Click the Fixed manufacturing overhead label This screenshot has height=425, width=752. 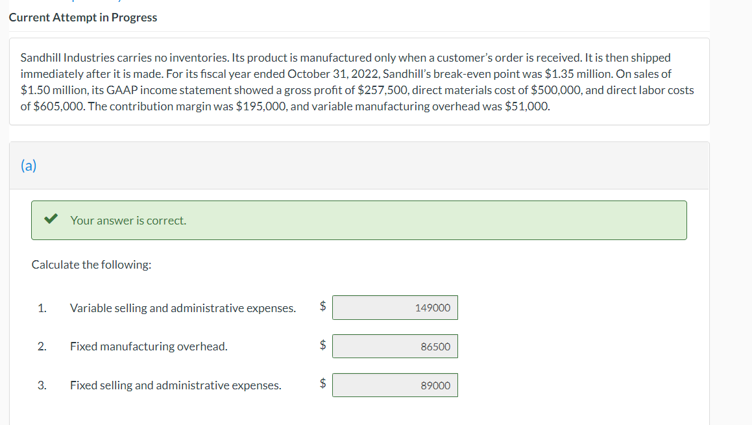[149, 346]
